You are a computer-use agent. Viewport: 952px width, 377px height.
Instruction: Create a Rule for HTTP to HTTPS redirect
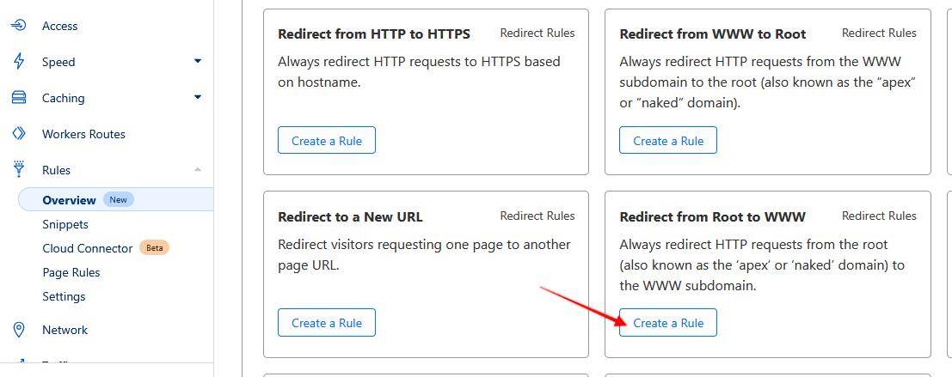pos(327,140)
